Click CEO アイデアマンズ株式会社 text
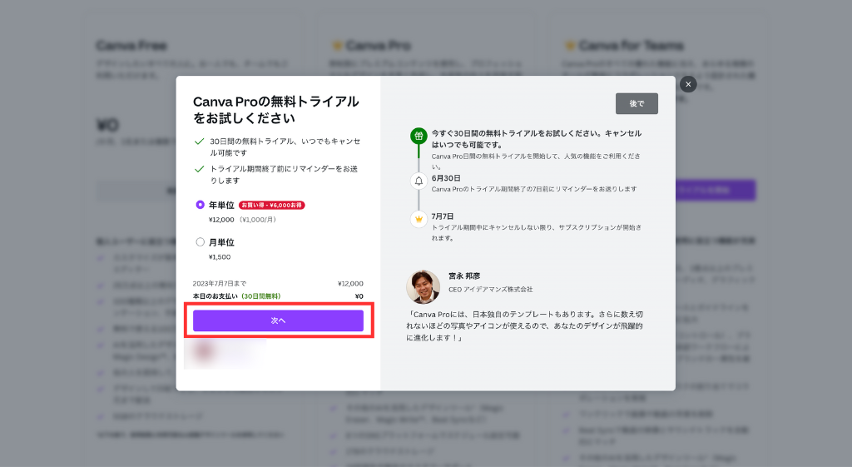Image resolution: width=852 pixels, height=467 pixels. [x=491, y=289]
